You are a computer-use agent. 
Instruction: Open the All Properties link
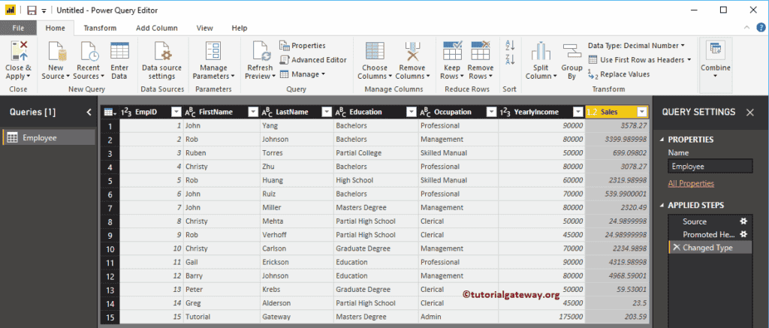(691, 183)
